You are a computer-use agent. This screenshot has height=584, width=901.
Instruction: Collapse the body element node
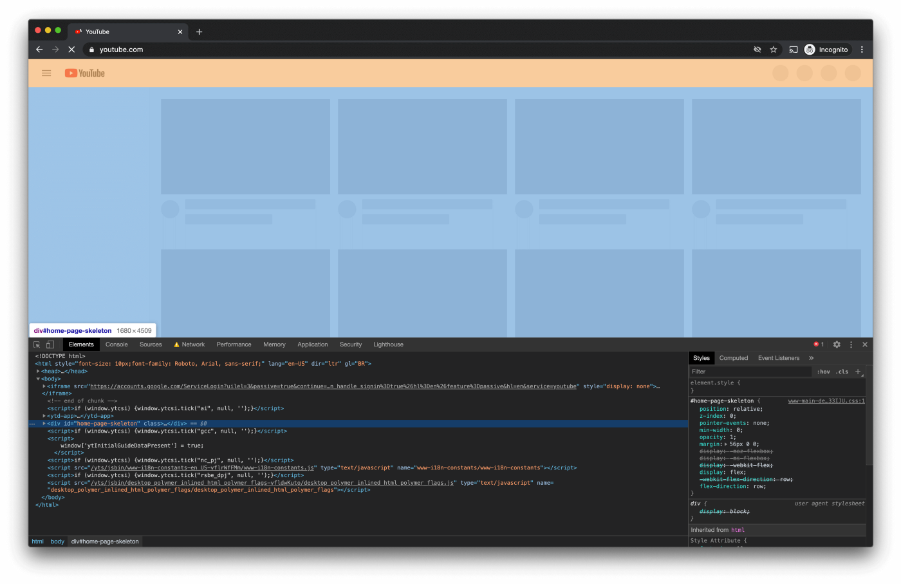[x=38, y=379]
